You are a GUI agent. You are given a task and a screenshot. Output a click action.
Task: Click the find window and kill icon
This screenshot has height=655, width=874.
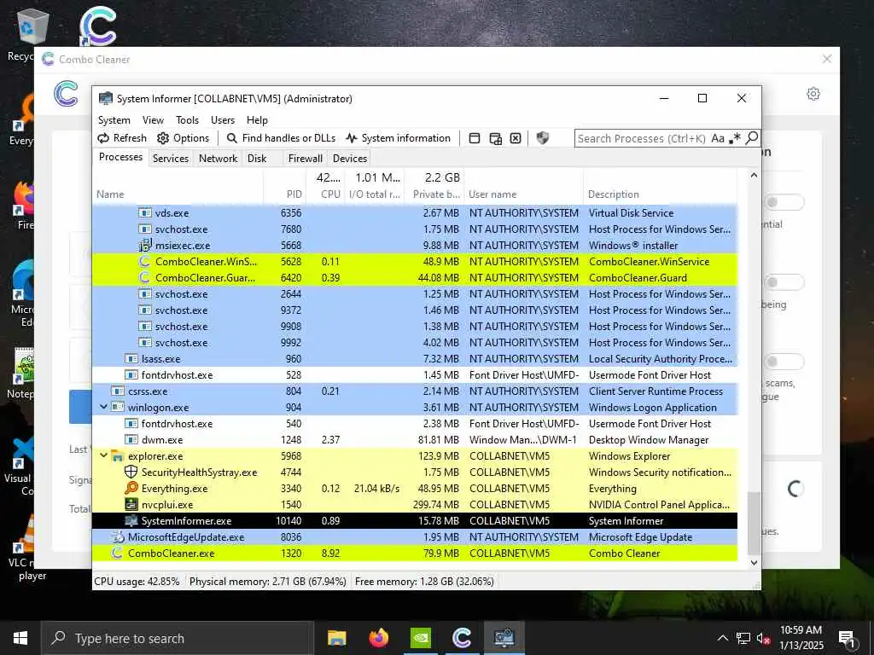click(516, 138)
